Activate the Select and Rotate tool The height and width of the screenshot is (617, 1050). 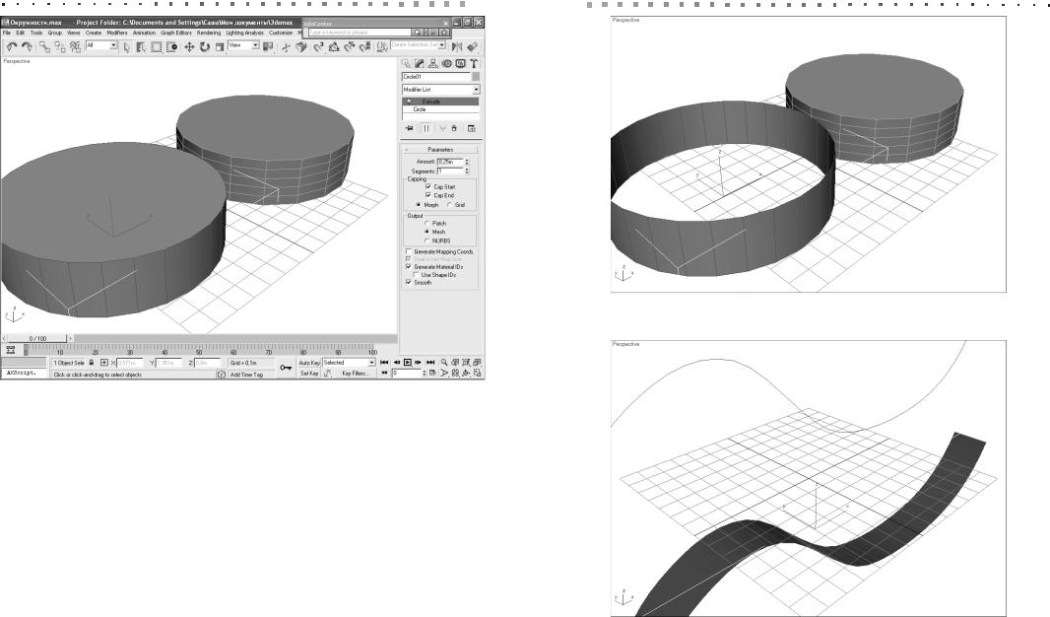[204, 47]
